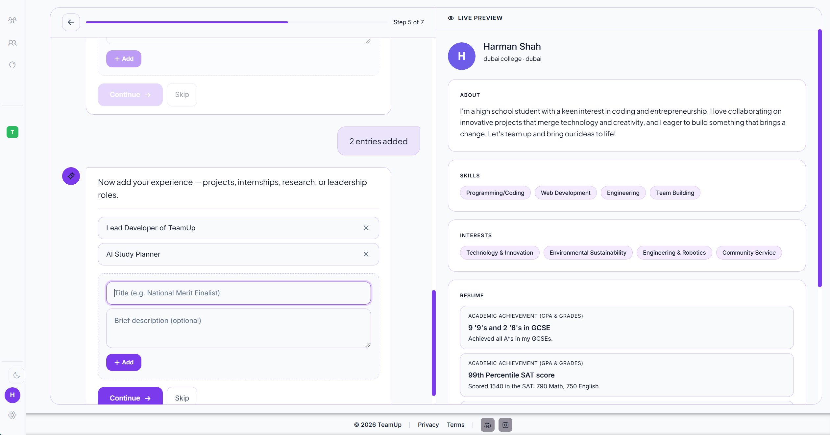Open the Teams panel from the sidebar
Viewport: 830px width, 435px height.
click(x=12, y=20)
